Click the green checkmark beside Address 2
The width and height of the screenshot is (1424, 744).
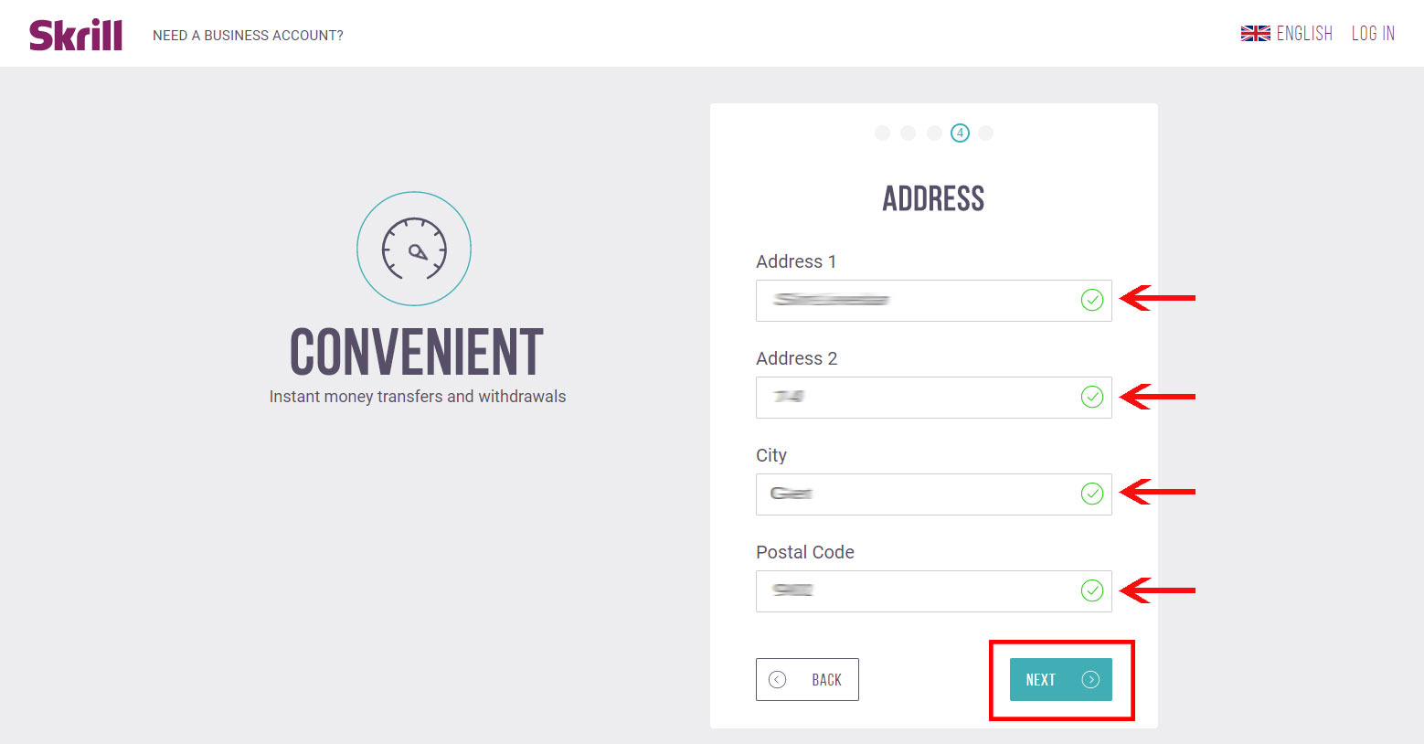tap(1092, 397)
